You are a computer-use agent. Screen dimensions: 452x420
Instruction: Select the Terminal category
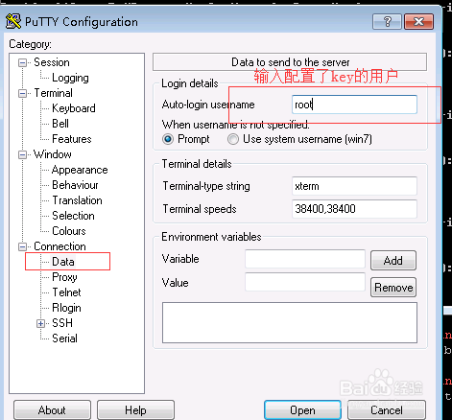click(x=53, y=93)
